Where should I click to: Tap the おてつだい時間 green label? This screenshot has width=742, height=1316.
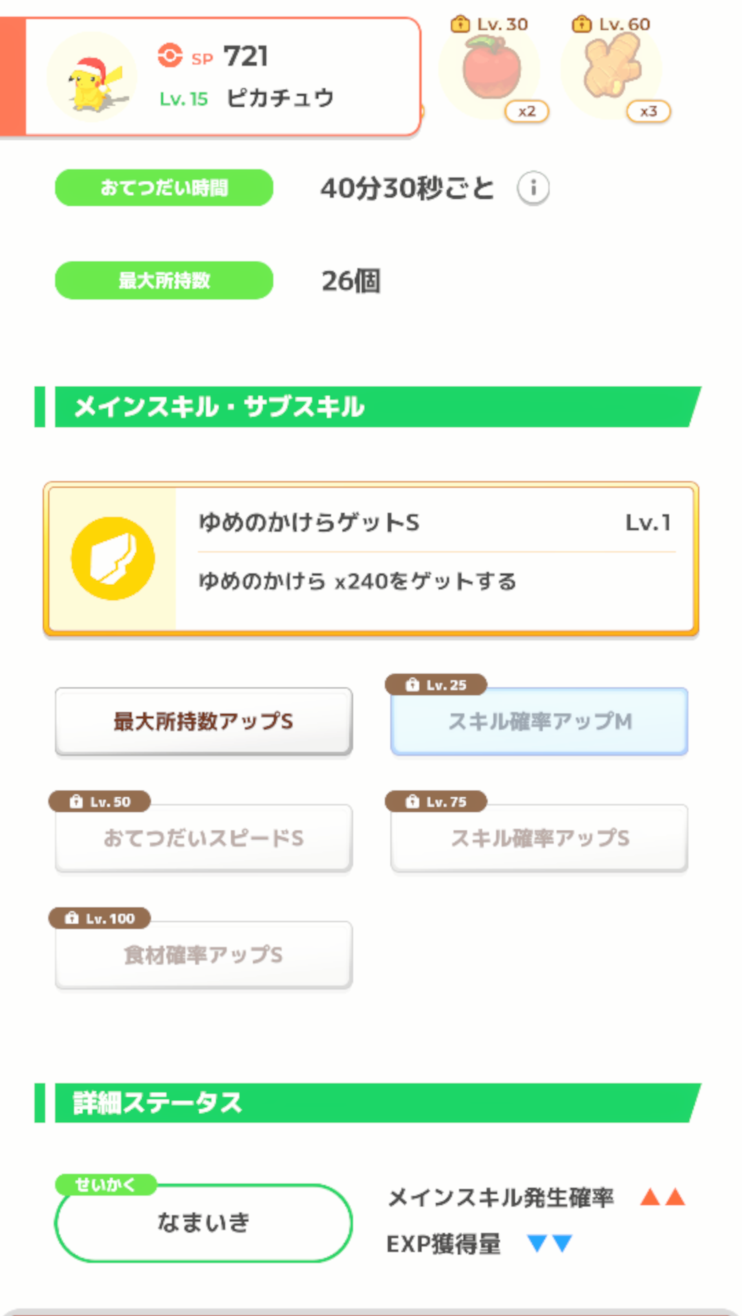point(164,188)
